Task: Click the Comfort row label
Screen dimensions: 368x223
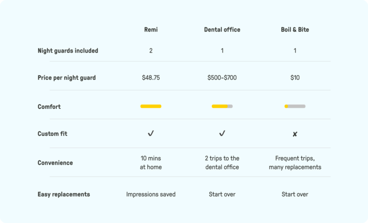Action: click(x=49, y=107)
